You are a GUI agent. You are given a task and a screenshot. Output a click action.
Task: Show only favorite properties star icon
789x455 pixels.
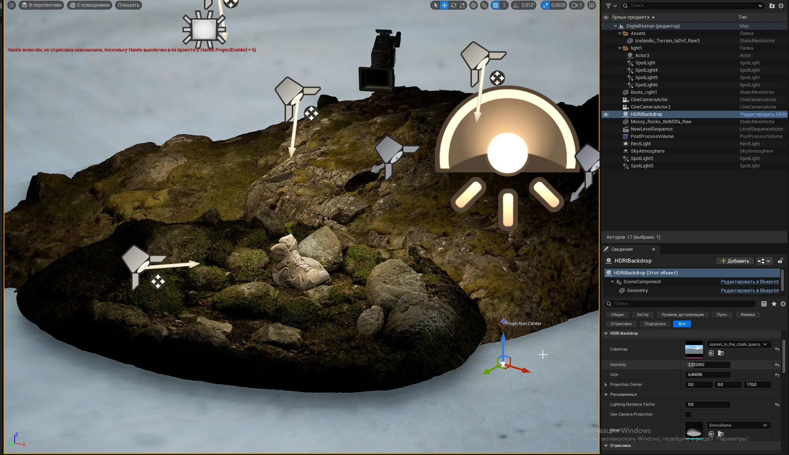(774, 304)
